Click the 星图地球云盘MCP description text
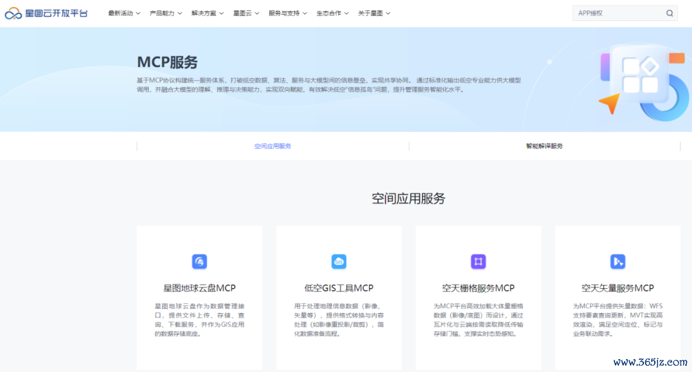Screen dimensions: 692x372 pyautogui.click(x=199, y=320)
